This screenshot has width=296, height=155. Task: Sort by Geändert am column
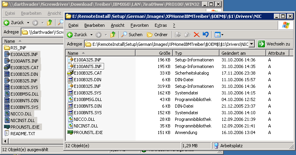point(242,53)
